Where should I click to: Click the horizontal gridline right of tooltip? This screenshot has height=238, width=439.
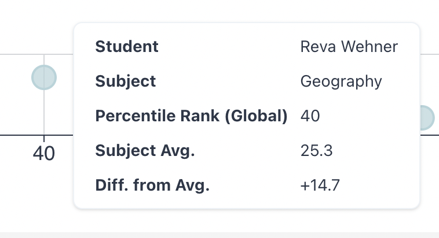[x=430, y=54]
